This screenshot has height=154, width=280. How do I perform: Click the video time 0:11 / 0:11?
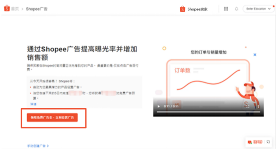(171, 106)
